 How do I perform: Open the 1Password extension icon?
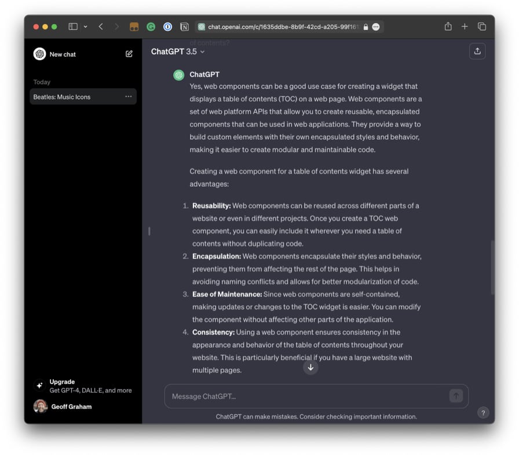(167, 27)
